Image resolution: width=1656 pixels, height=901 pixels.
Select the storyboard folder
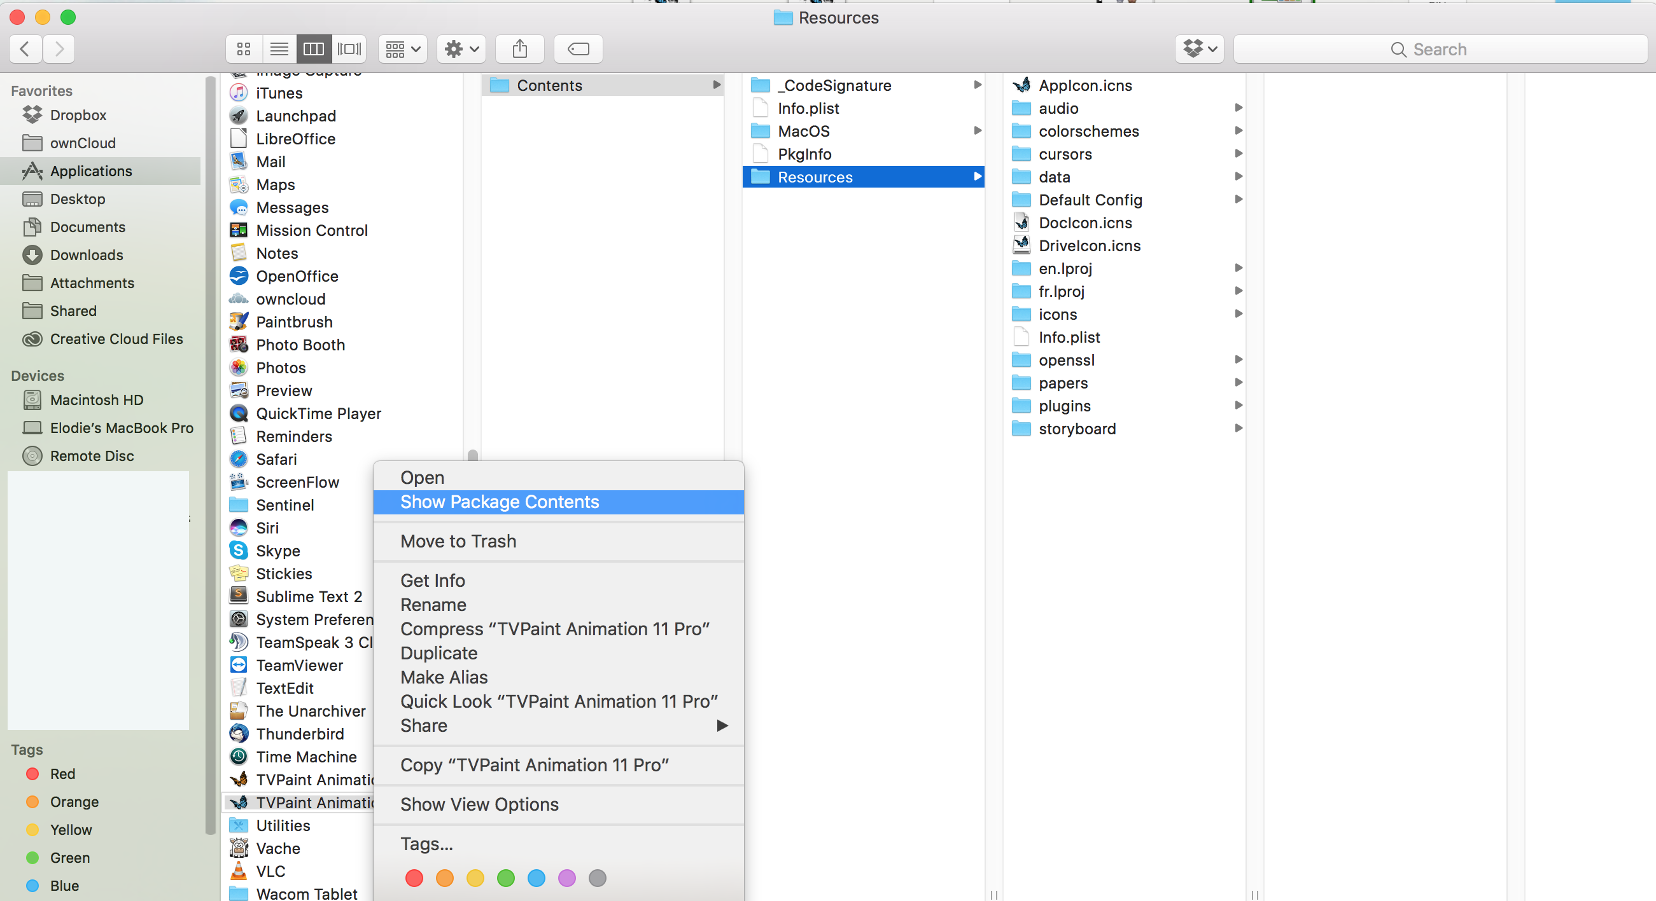pos(1125,429)
